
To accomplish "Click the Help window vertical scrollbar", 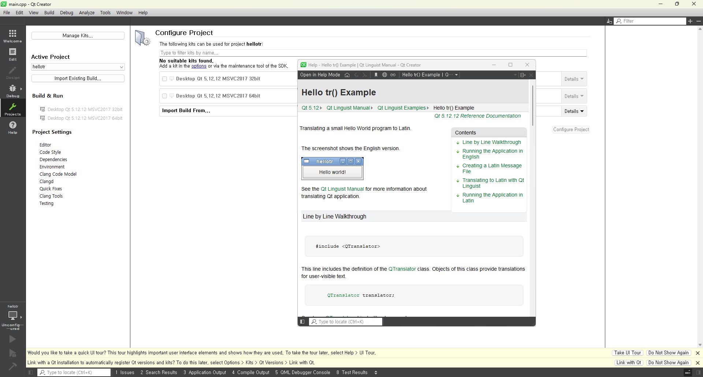I will coord(532,106).
